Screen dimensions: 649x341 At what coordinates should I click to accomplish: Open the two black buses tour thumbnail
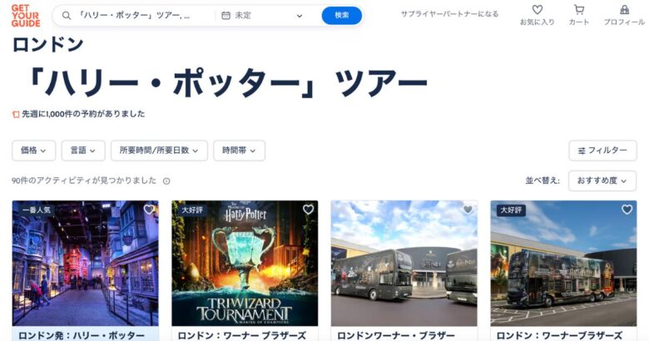click(x=404, y=264)
